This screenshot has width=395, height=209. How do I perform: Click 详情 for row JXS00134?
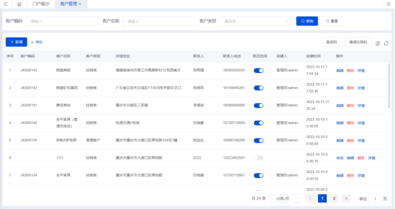pos(361,176)
